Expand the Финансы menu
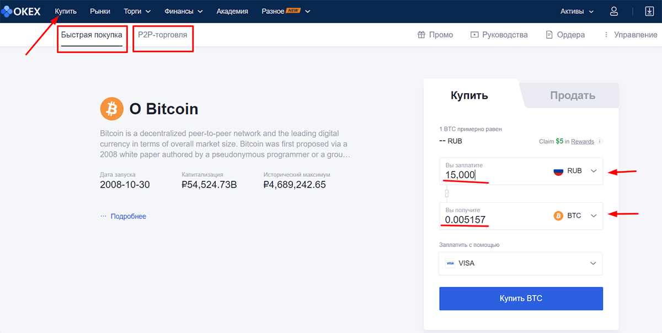 coord(184,11)
